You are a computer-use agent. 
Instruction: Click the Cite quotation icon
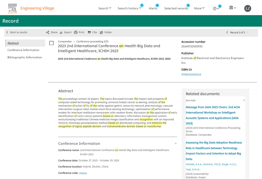[x=89, y=32]
